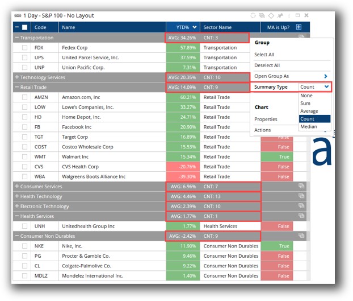Image resolution: width=353 pixels, height=301 pixels.
Task: Click Select All in the Group menu
Action: [x=264, y=55]
